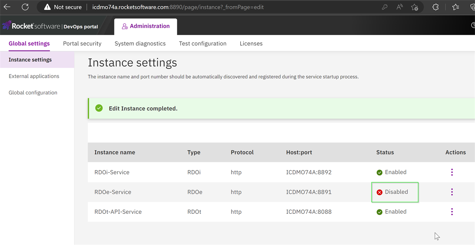The image size is (475, 245).
Task: Open the actions kebab menu for RDOi-Service
Action: [452, 172]
